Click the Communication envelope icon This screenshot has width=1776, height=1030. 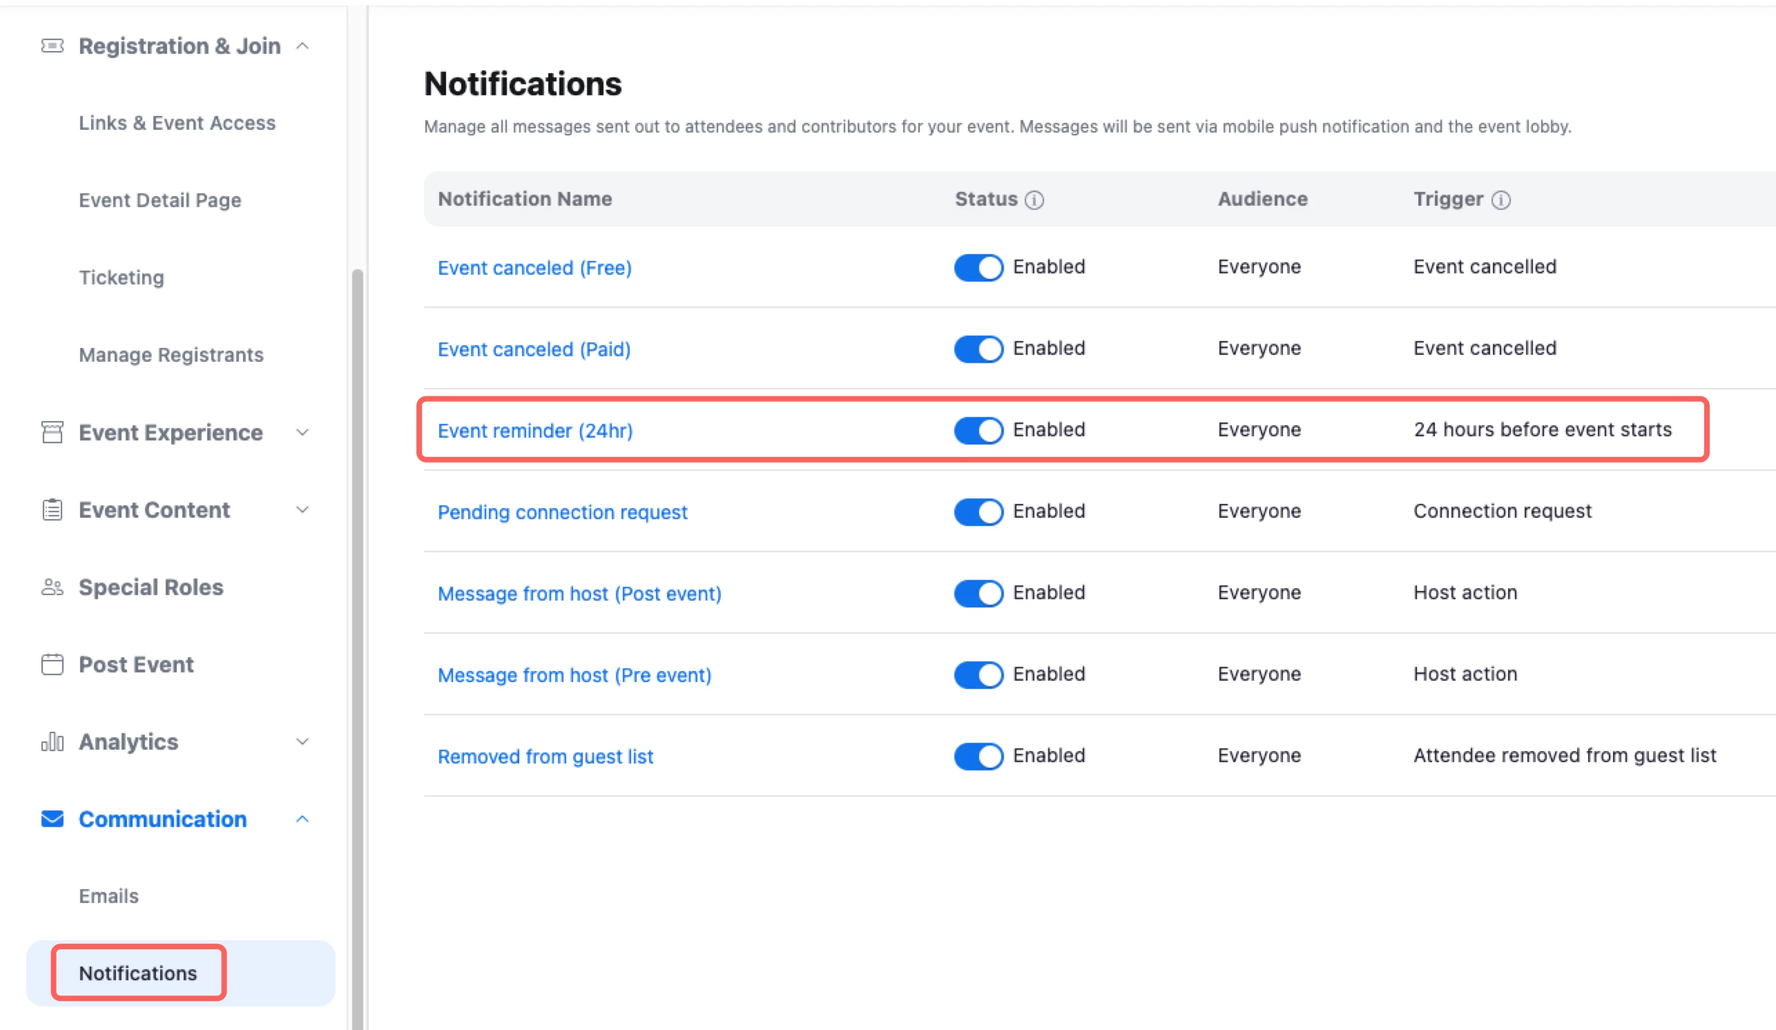(52, 819)
